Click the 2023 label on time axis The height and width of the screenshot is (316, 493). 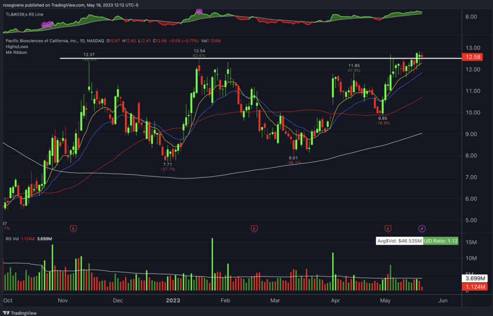click(173, 301)
